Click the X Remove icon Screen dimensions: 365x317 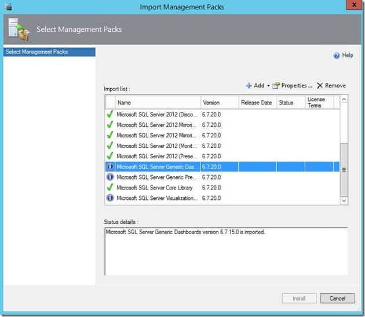coord(320,86)
